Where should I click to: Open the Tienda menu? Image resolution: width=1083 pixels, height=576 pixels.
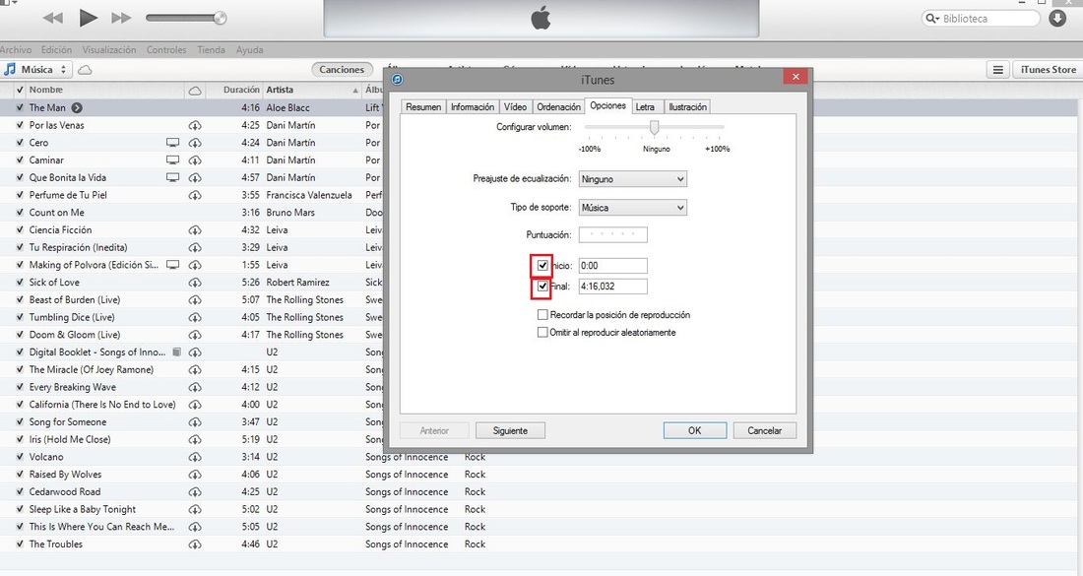[x=212, y=50]
